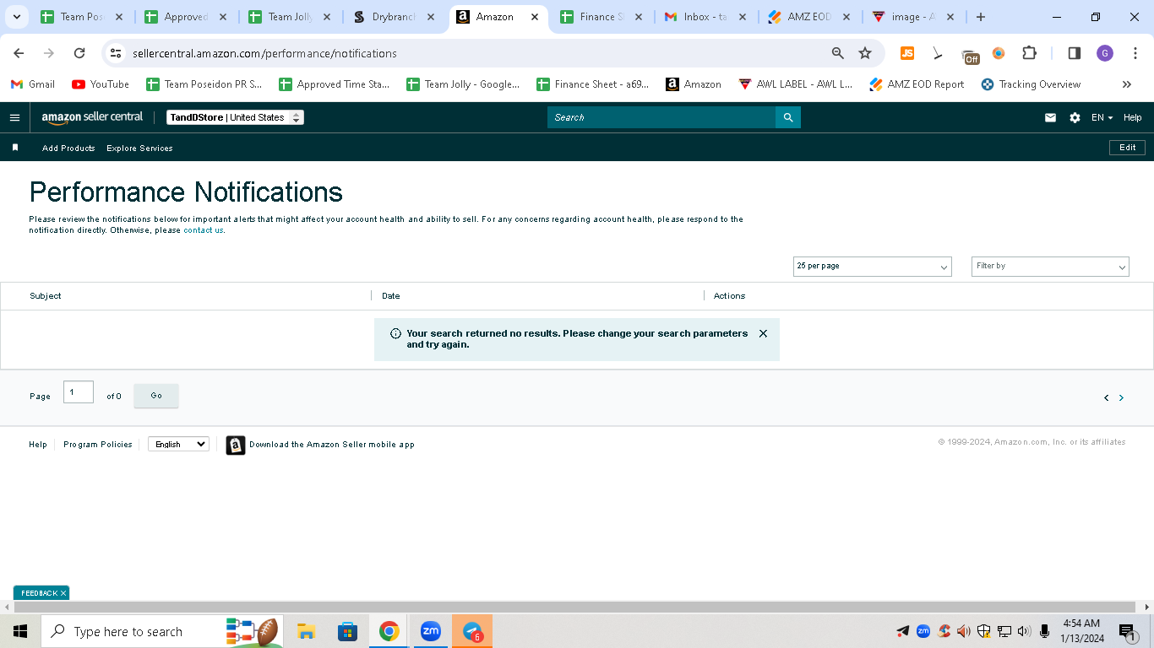Click the Help link in top bar
Viewport: 1154px width, 648px height.
tap(1132, 117)
